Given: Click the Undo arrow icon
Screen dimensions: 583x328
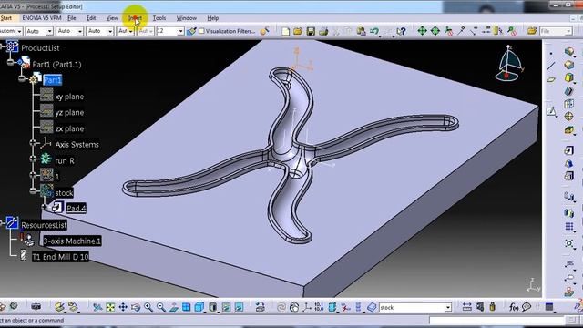Looking at the screenshot, I should pos(374,32).
